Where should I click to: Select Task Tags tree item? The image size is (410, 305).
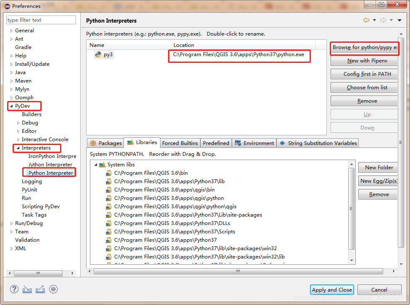[x=34, y=215]
